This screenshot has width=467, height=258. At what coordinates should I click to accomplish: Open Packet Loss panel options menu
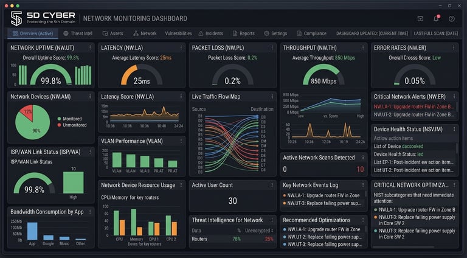[272, 47]
